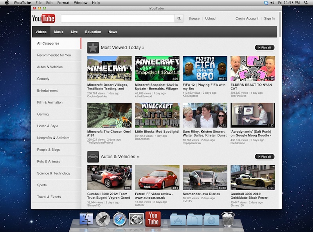Open the Downloads folder stack in dock
The height and width of the screenshot is (232, 313).
[211, 220]
